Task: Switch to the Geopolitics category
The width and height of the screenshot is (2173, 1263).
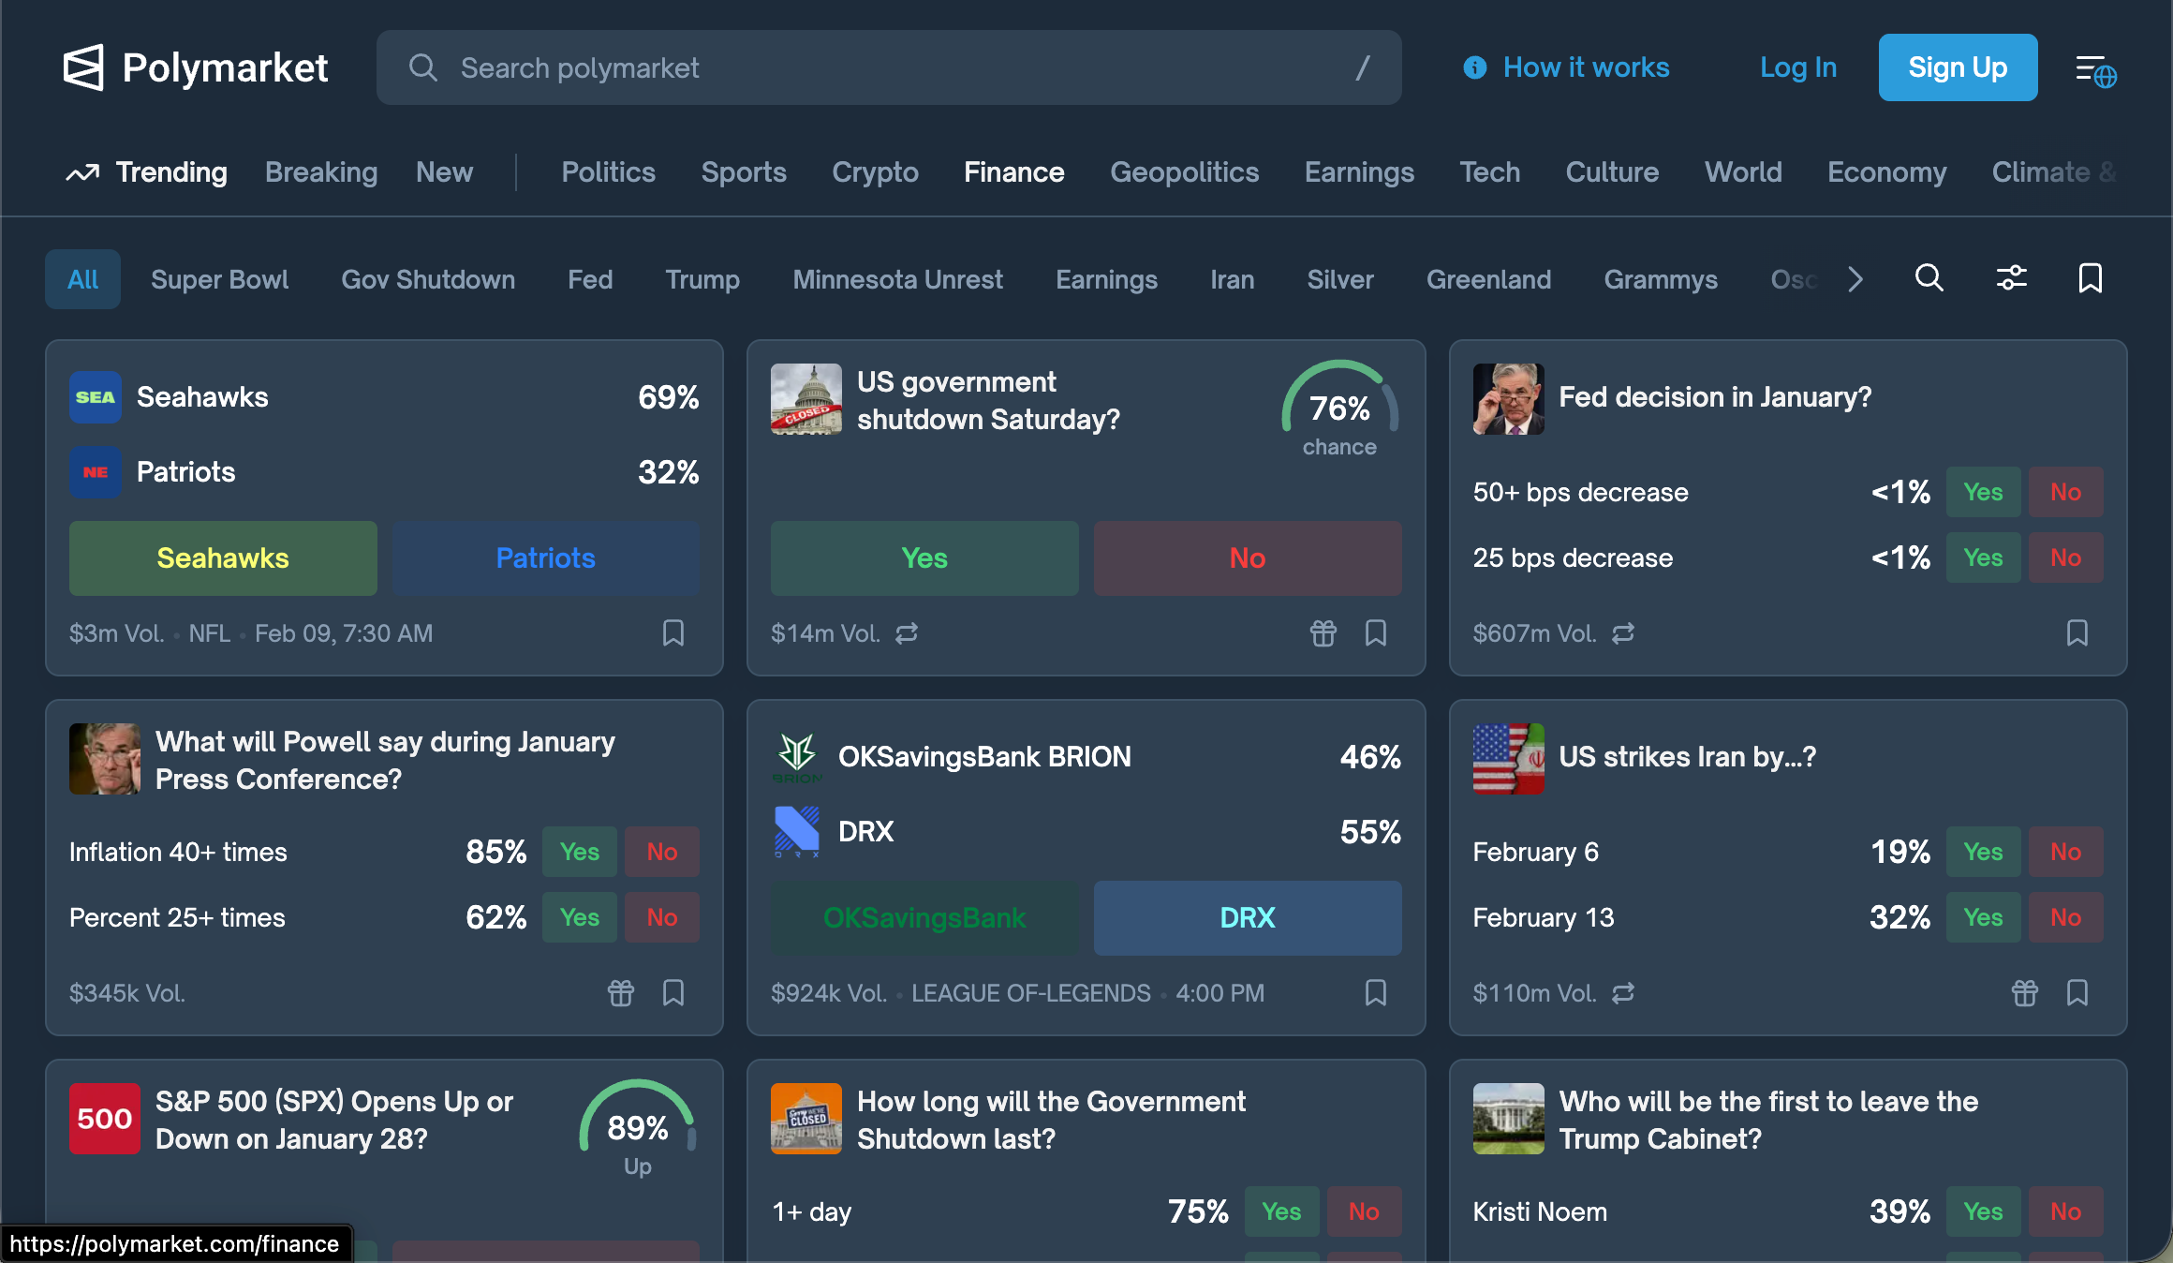Action: click(x=1184, y=172)
